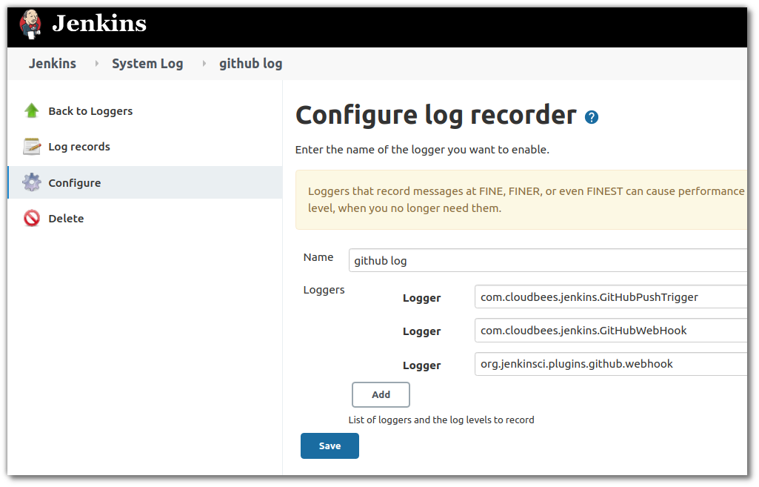The image size is (759, 487).
Task: Click the Jenkins butler logo icon
Action: (30, 24)
